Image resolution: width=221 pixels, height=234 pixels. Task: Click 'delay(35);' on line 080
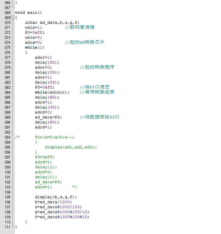[x=47, y=73]
